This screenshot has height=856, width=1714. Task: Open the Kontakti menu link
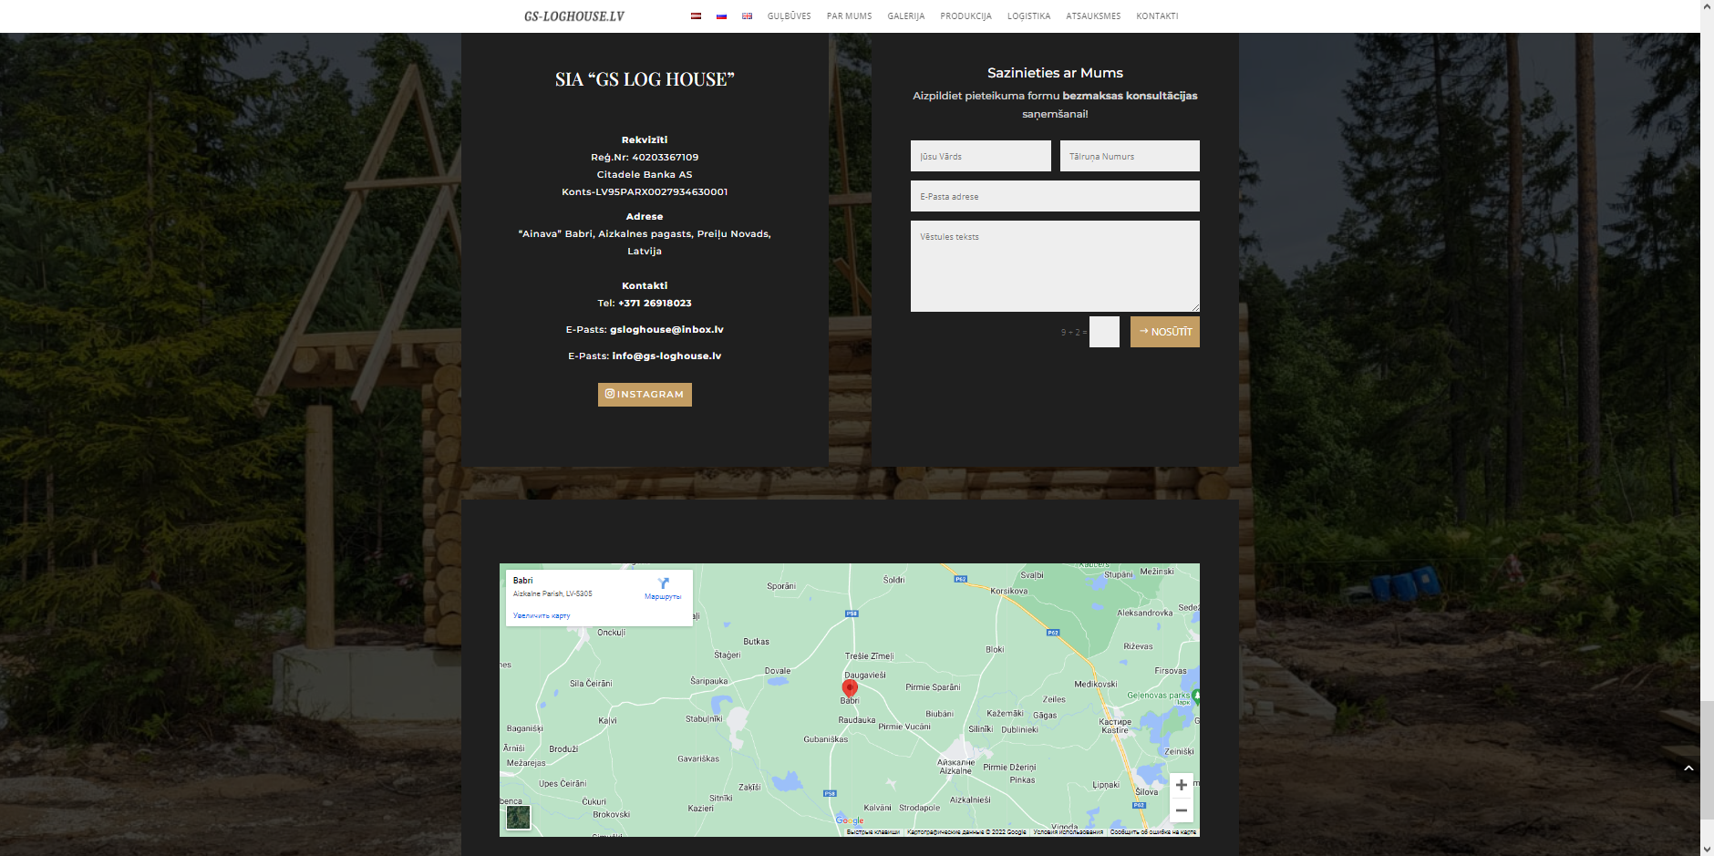pyautogui.click(x=1157, y=16)
